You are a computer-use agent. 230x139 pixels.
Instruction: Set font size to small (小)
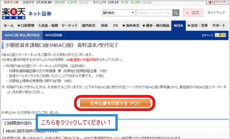217,35
